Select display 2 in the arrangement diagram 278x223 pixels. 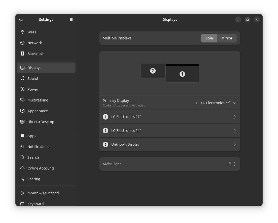(153, 71)
